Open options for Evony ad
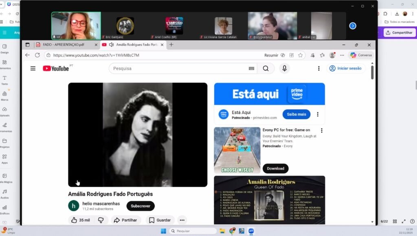Screen dimensions: 417x236 click(322, 131)
